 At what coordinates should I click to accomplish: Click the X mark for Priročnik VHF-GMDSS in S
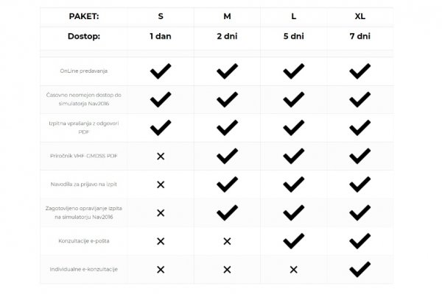tap(161, 156)
